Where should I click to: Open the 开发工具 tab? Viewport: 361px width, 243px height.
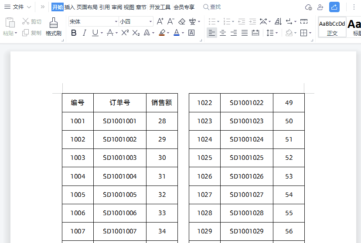[x=160, y=7]
